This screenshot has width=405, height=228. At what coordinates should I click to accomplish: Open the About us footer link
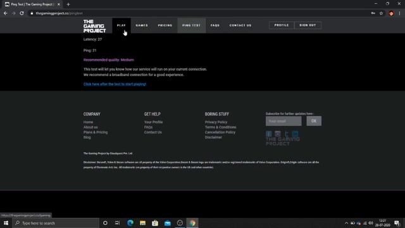(x=90, y=127)
